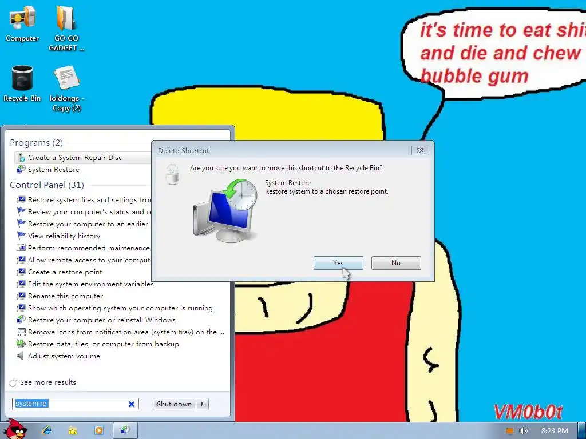Click the recycle bin icon in dialog
The image size is (586, 439).
pyautogui.click(x=172, y=174)
